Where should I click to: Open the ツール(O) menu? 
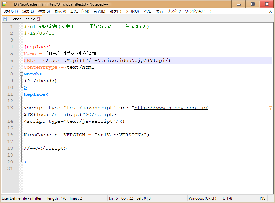click(x=132, y=11)
